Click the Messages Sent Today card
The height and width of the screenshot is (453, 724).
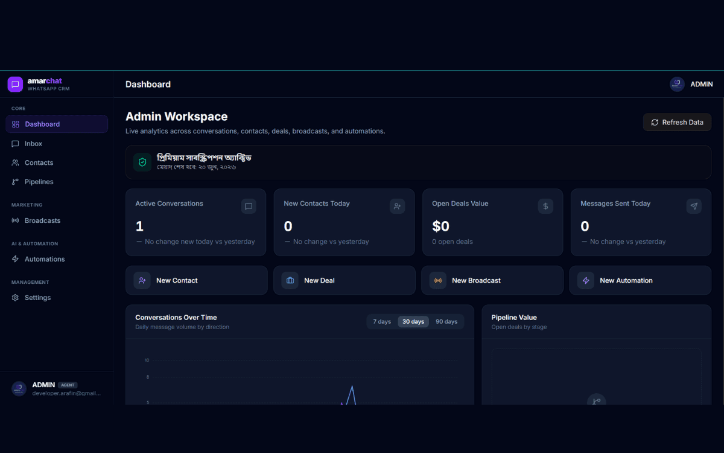click(x=641, y=222)
